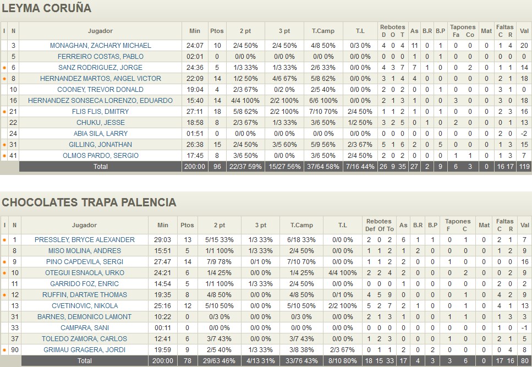Select Barnes, Demonico Lamont link
Screen dimensions: 532x367
[x=84, y=317]
